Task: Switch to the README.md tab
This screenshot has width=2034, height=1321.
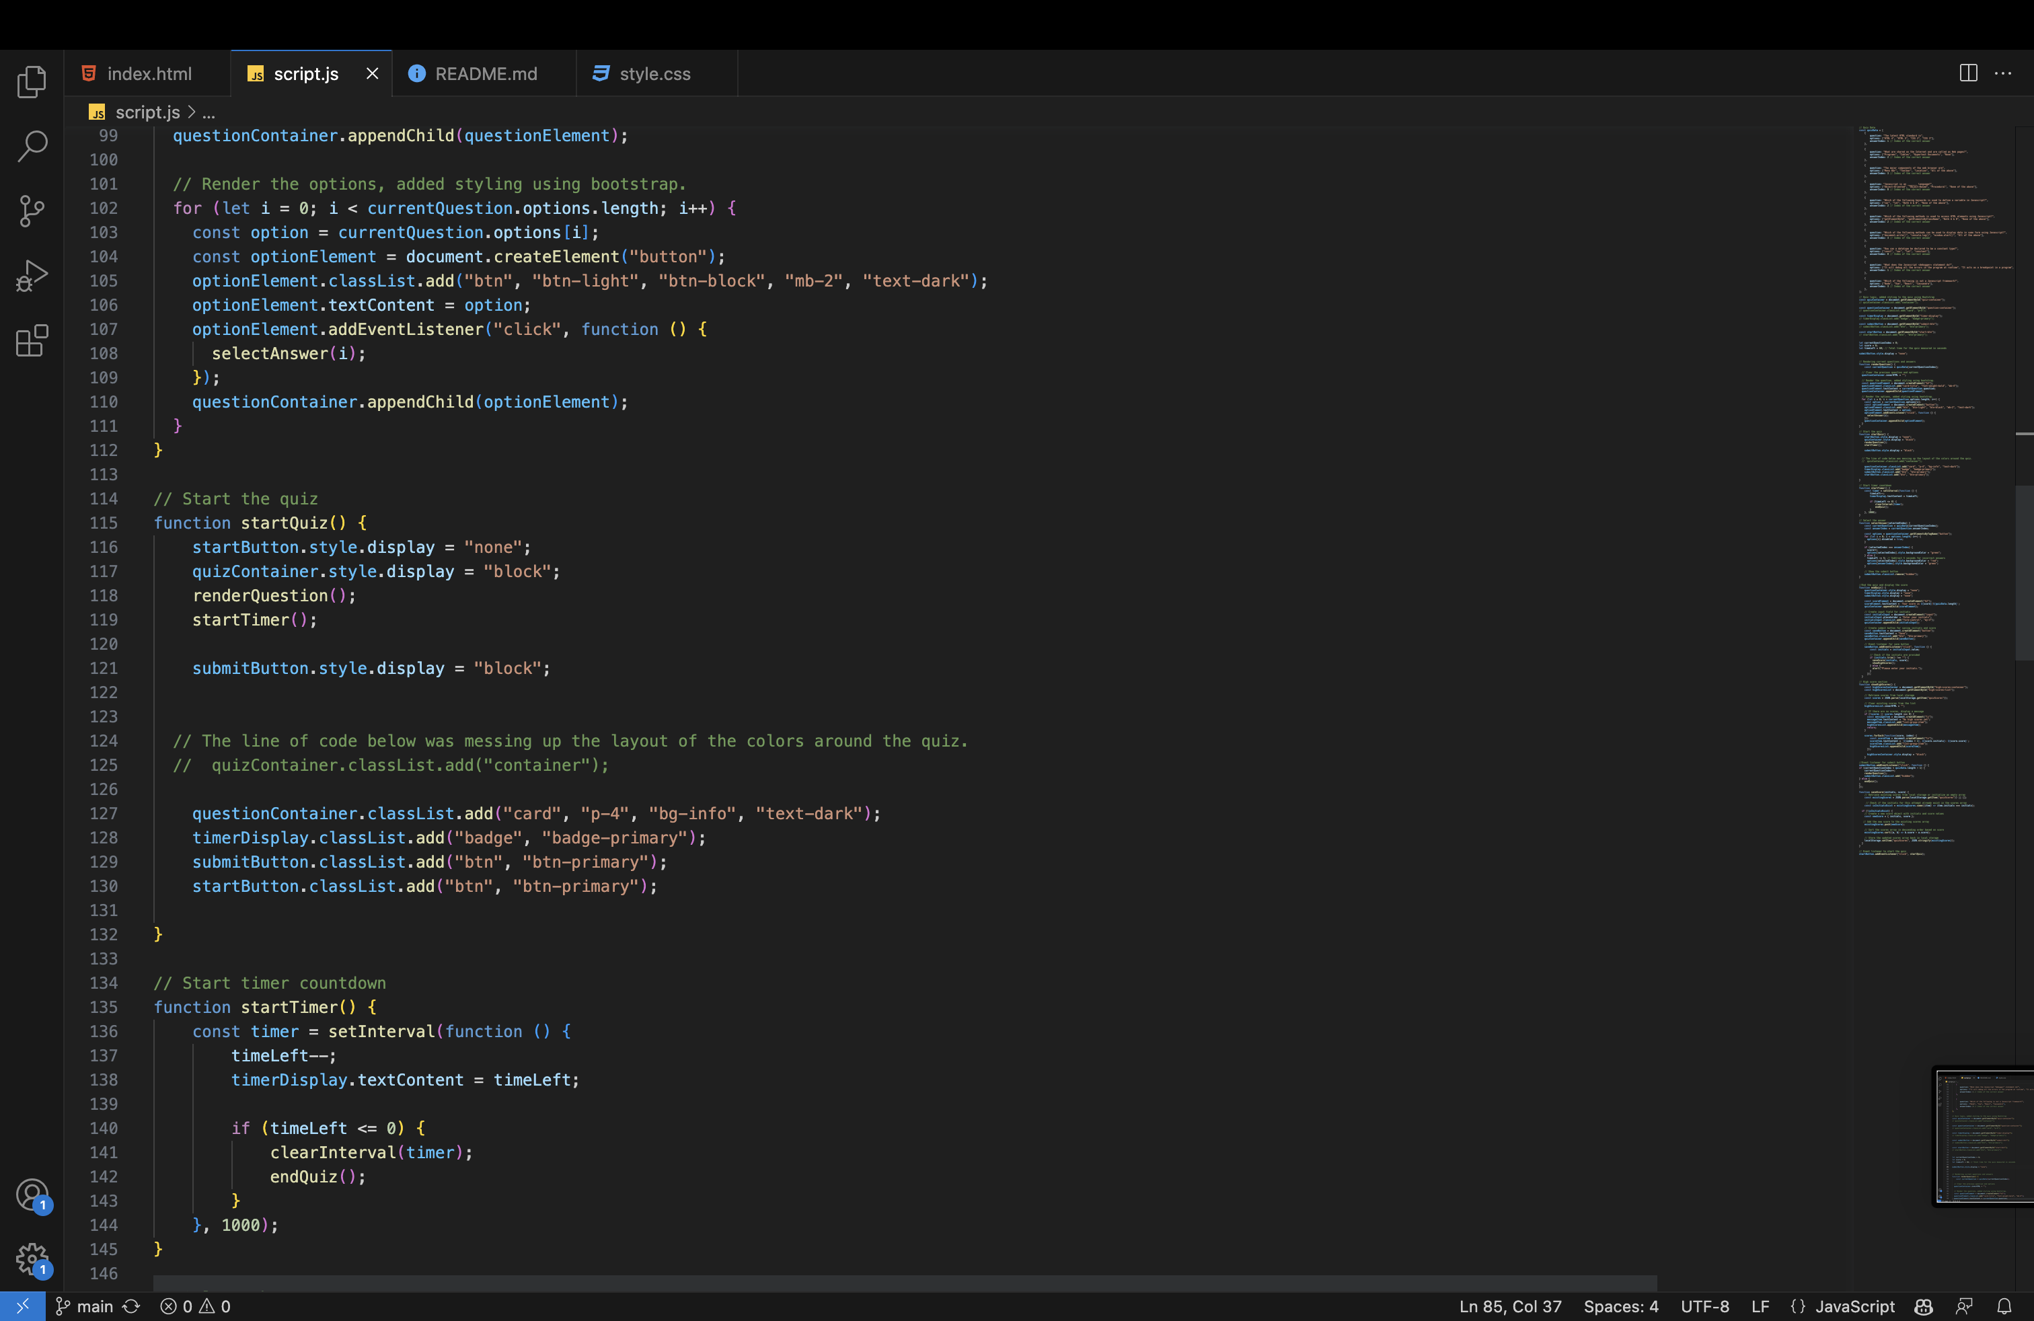Action: tap(484, 73)
